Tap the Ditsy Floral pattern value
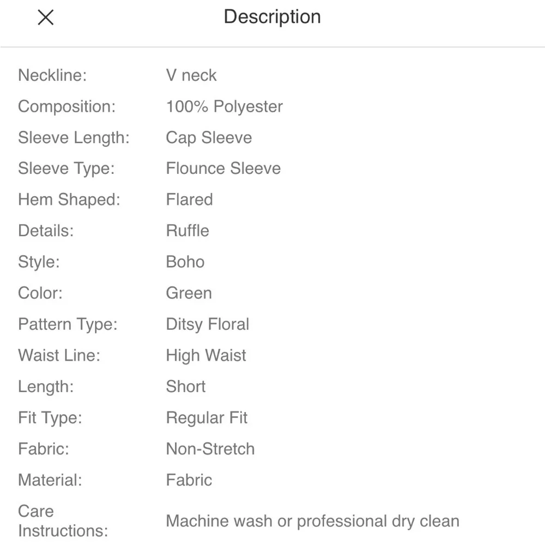This screenshot has width=545, height=545. (x=207, y=324)
